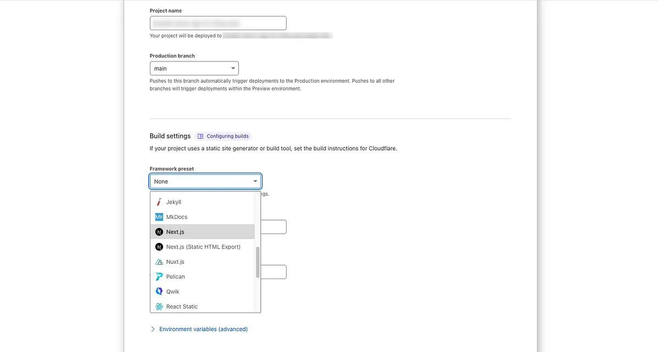659x352 pixels.
Task: Click the Nuxt.js mountain logo icon
Action: [159, 262]
